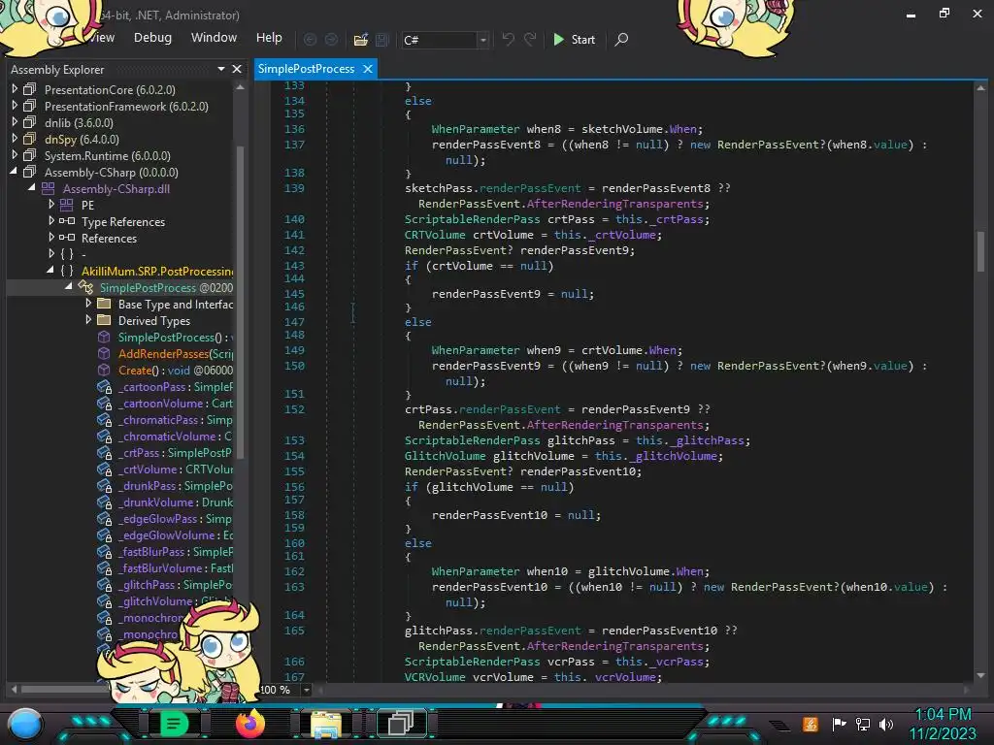Click the Assembly-CSharp.dll module icon
994x745 pixels.
coord(49,188)
